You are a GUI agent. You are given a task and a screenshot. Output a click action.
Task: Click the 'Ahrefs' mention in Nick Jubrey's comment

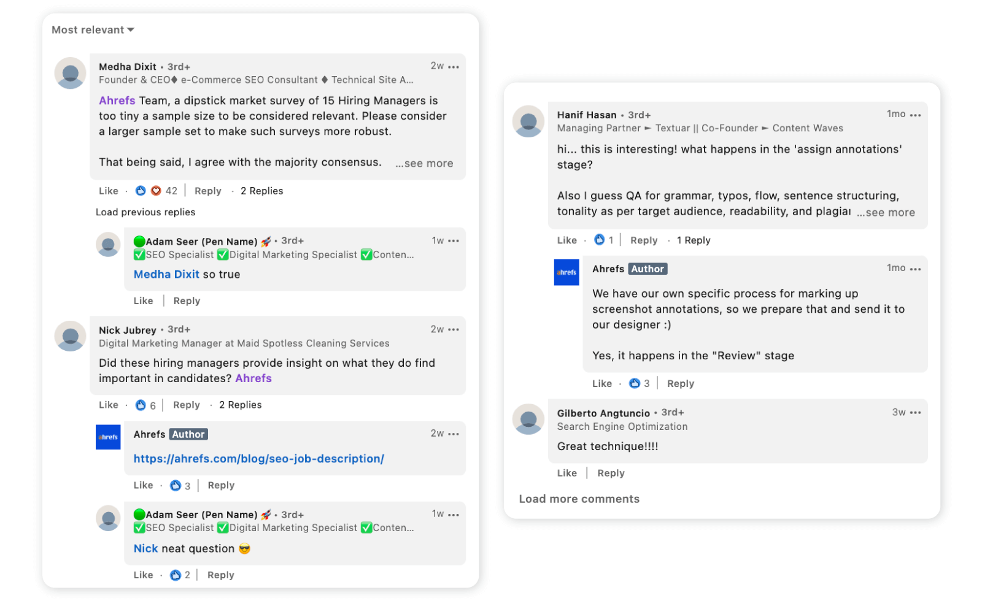click(x=253, y=378)
